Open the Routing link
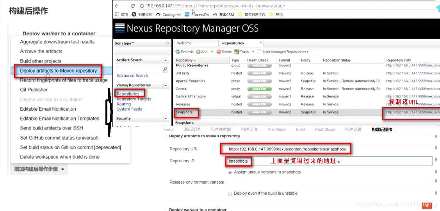This screenshot has width=440, height=211. pyautogui.click(x=124, y=104)
